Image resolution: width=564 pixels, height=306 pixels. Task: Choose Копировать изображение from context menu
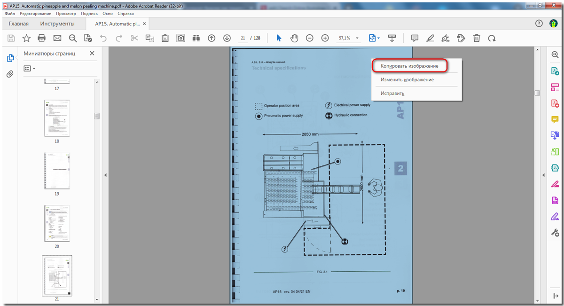409,66
